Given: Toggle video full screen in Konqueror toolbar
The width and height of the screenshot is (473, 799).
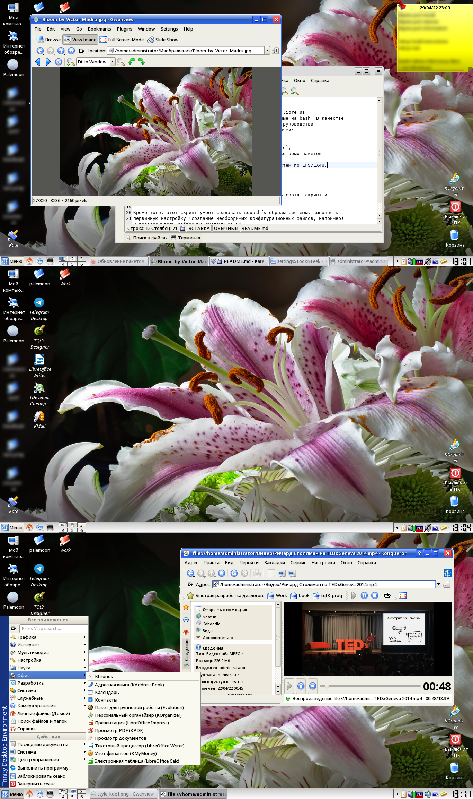Looking at the screenshot, I should click(403, 595).
